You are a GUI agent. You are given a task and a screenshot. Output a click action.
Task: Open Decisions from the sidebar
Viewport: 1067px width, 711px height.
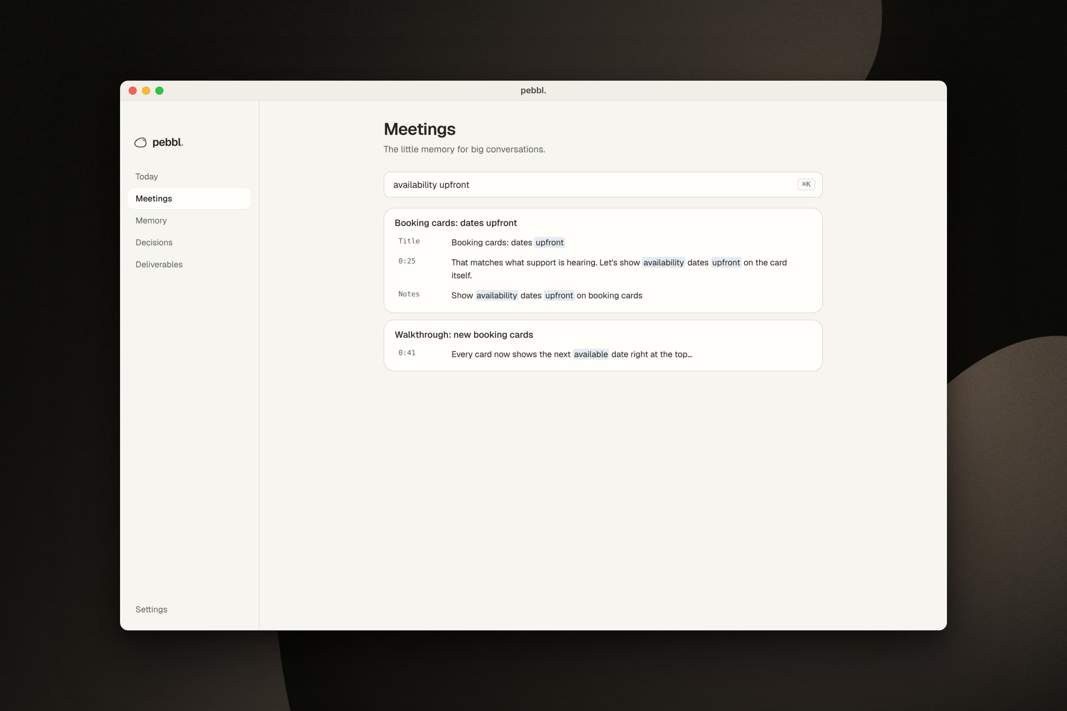[x=189, y=242]
